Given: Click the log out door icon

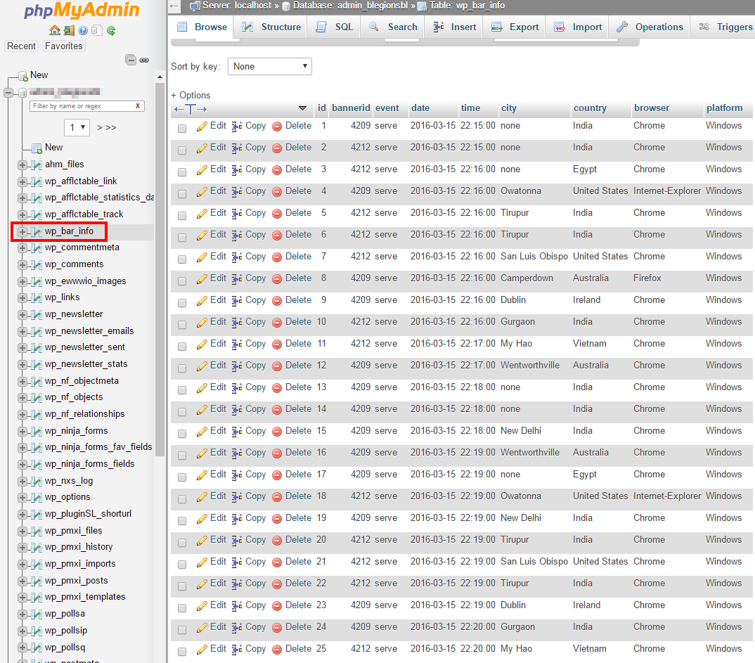Looking at the screenshot, I should coord(68,30).
